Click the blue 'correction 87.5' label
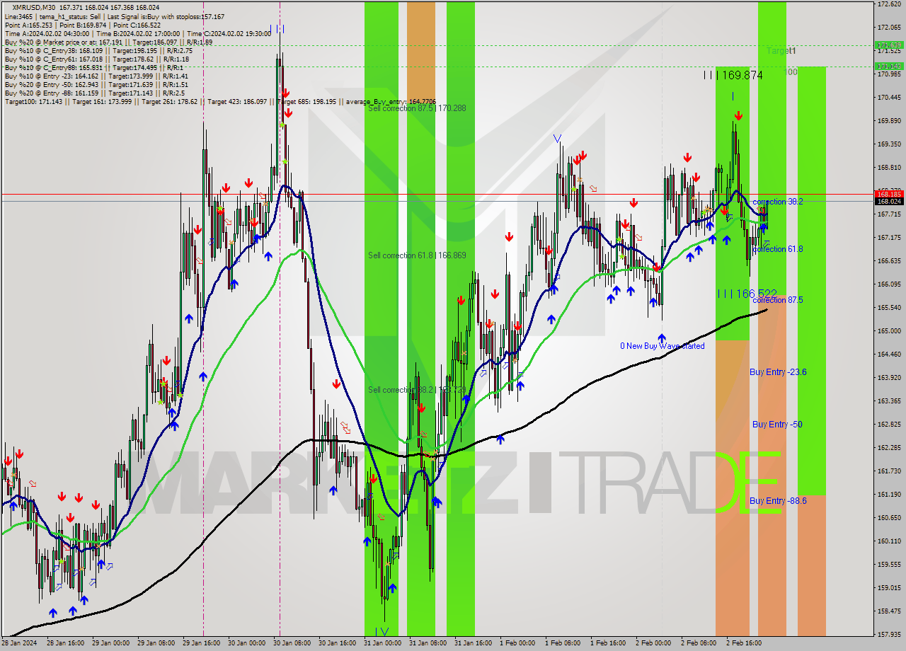 pos(777,300)
